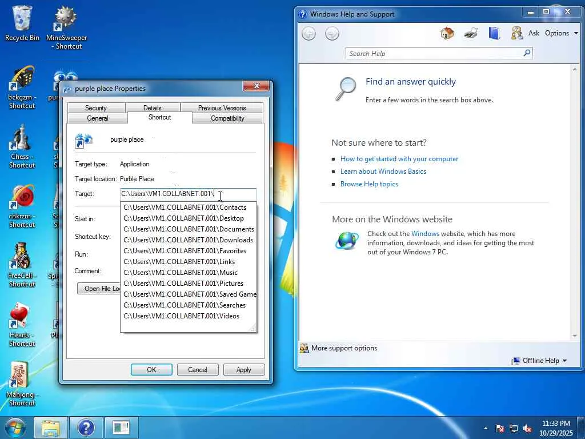Viewport: 585px width, 439px height.
Task: Select the Chess shortcut desktop icon
Action: pyautogui.click(x=22, y=147)
